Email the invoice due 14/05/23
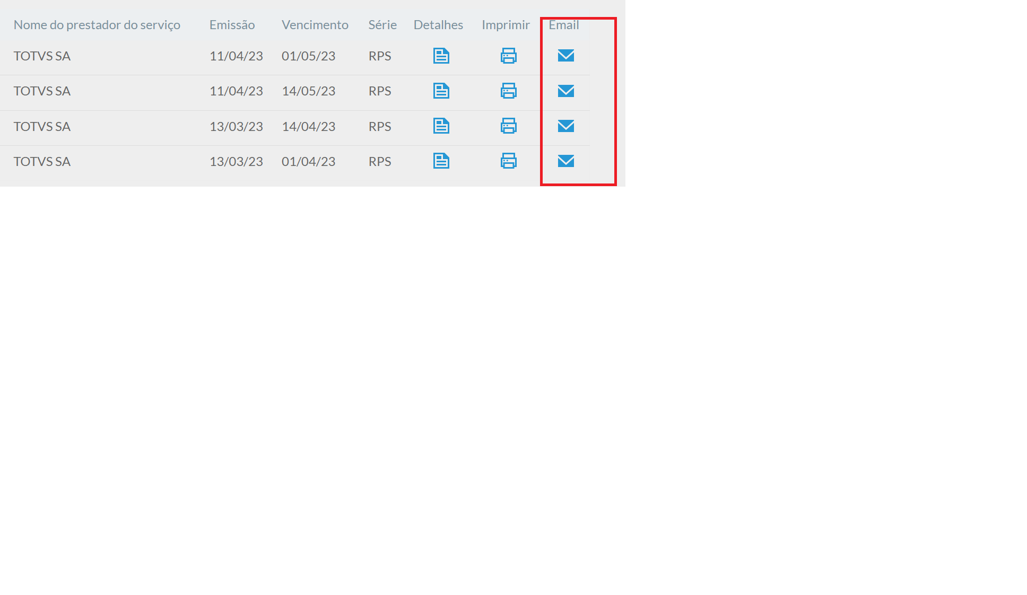 pos(565,91)
